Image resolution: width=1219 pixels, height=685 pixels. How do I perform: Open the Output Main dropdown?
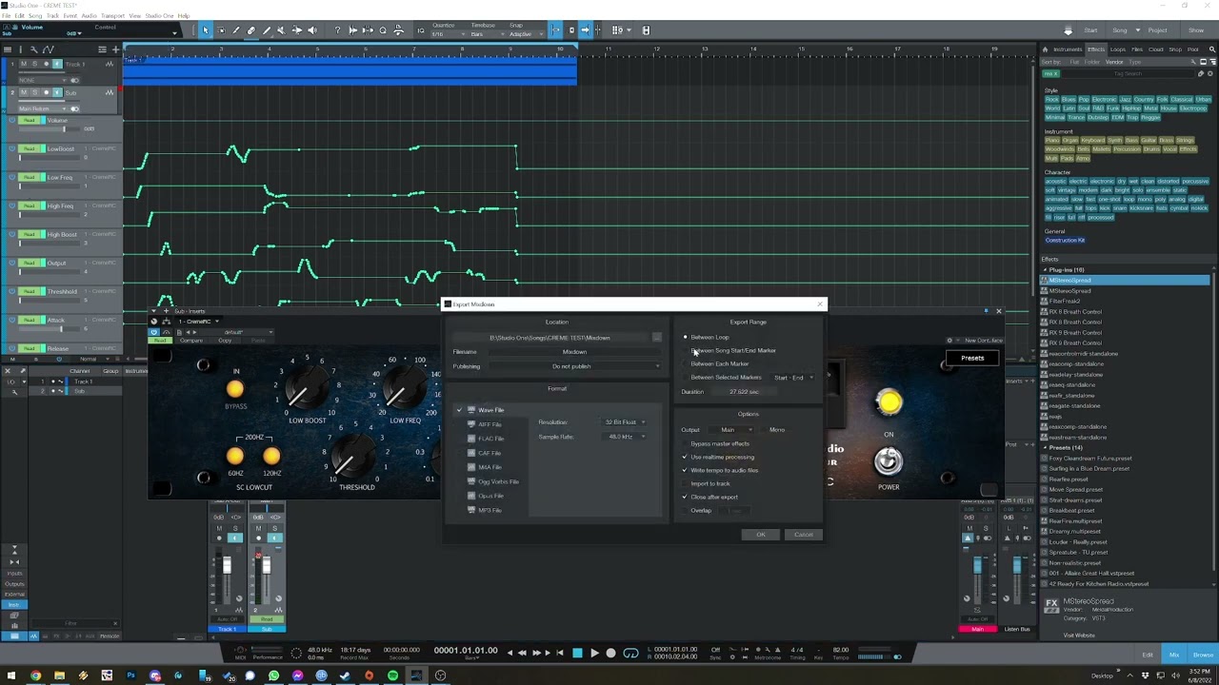tap(733, 430)
